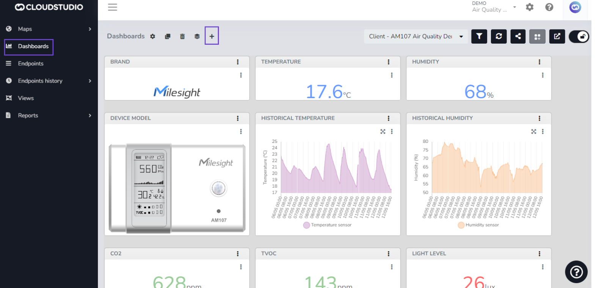This screenshot has width=607, height=288.
Task: Open dashboard in new window icon
Action: click(557, 36)
